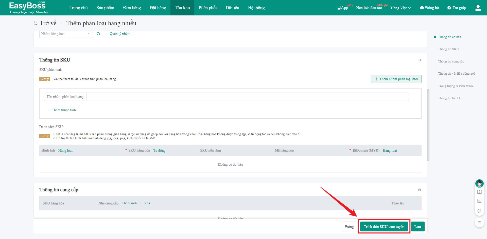Collapse the Thông tin SKU section
487x239 pixels.
[x=420, y=60]
